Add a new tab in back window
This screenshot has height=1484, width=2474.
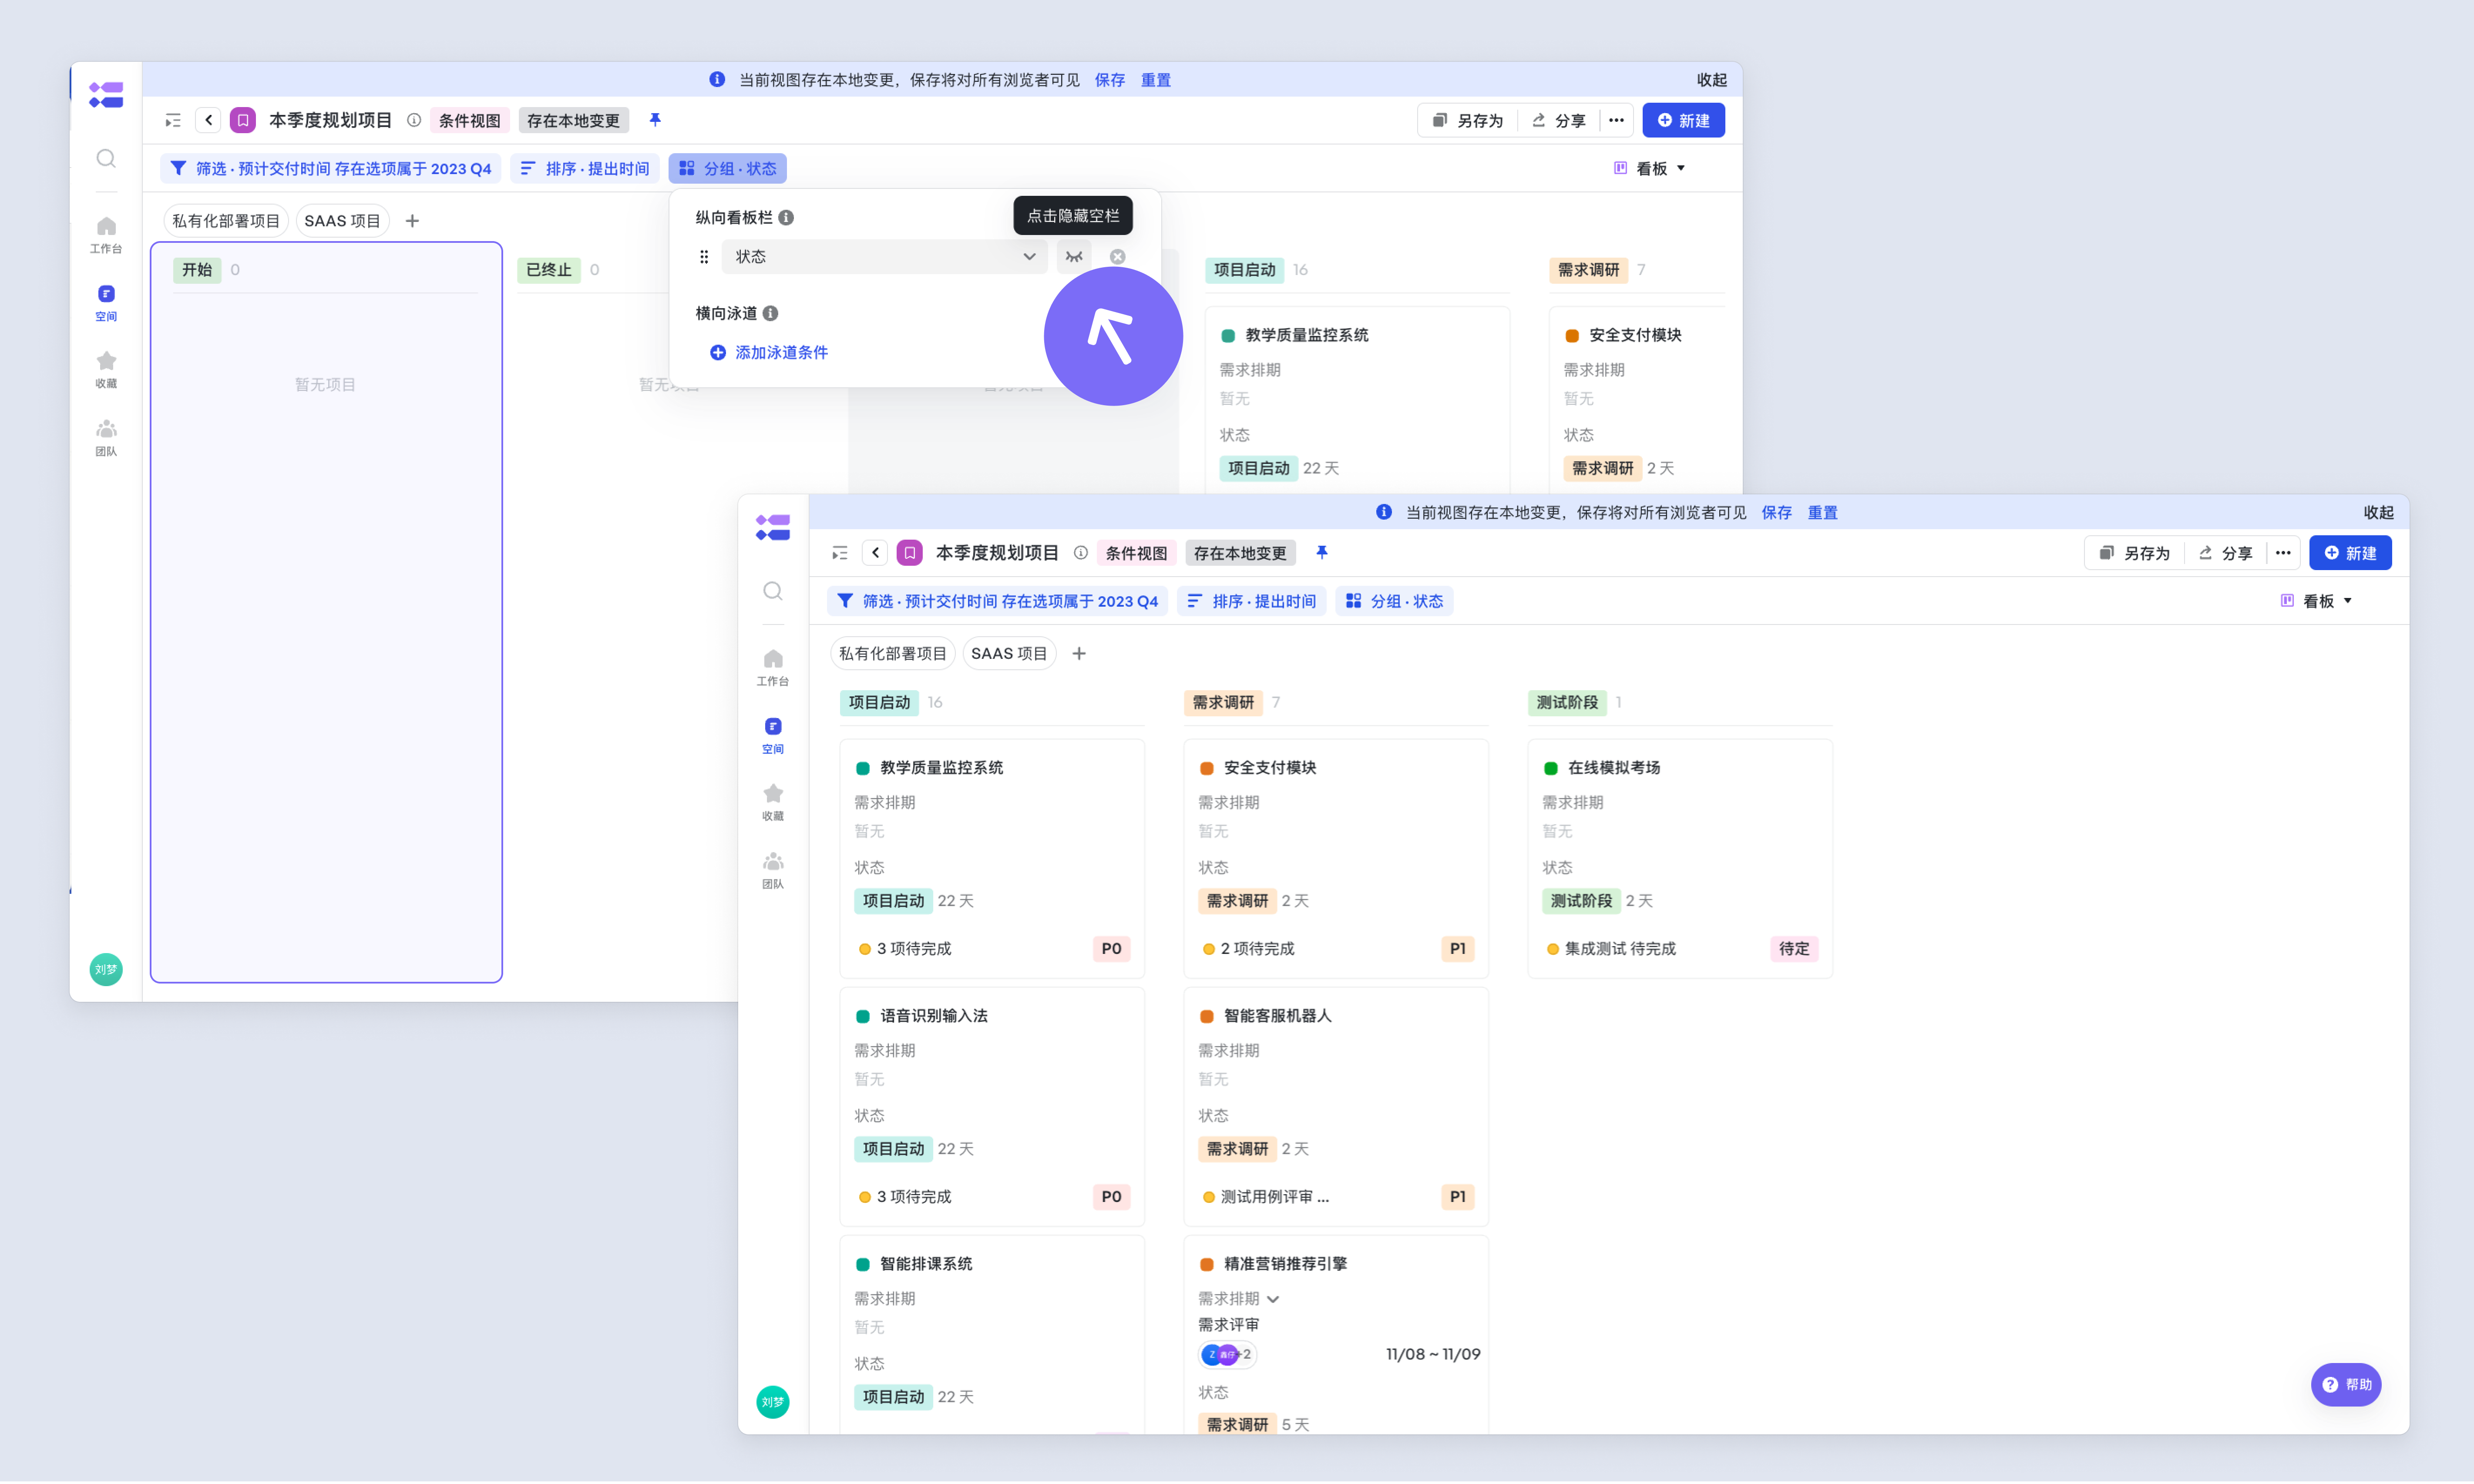tap(412, 221)
